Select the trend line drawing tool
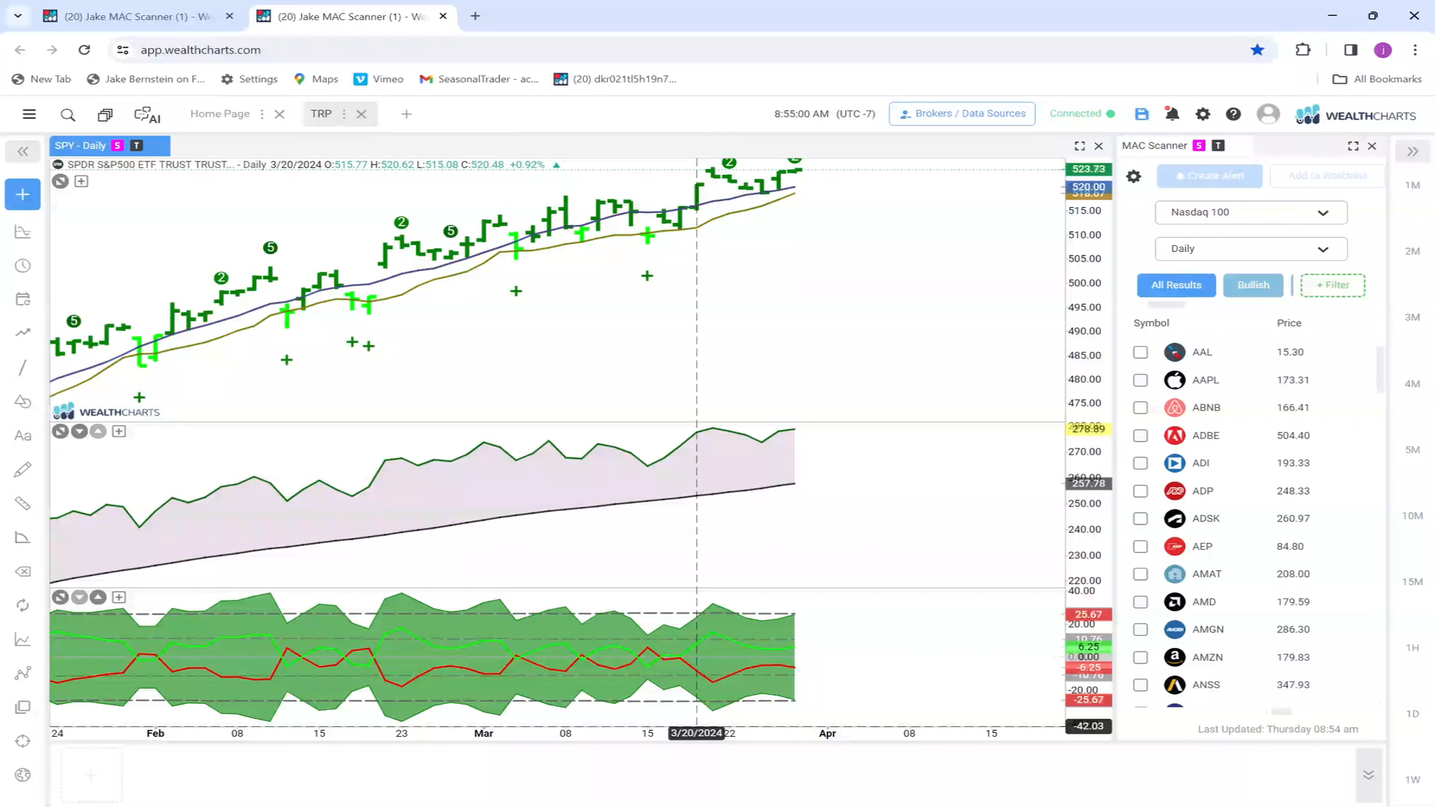Screen dimensions: 1435x807 click(x=22, y=368)
